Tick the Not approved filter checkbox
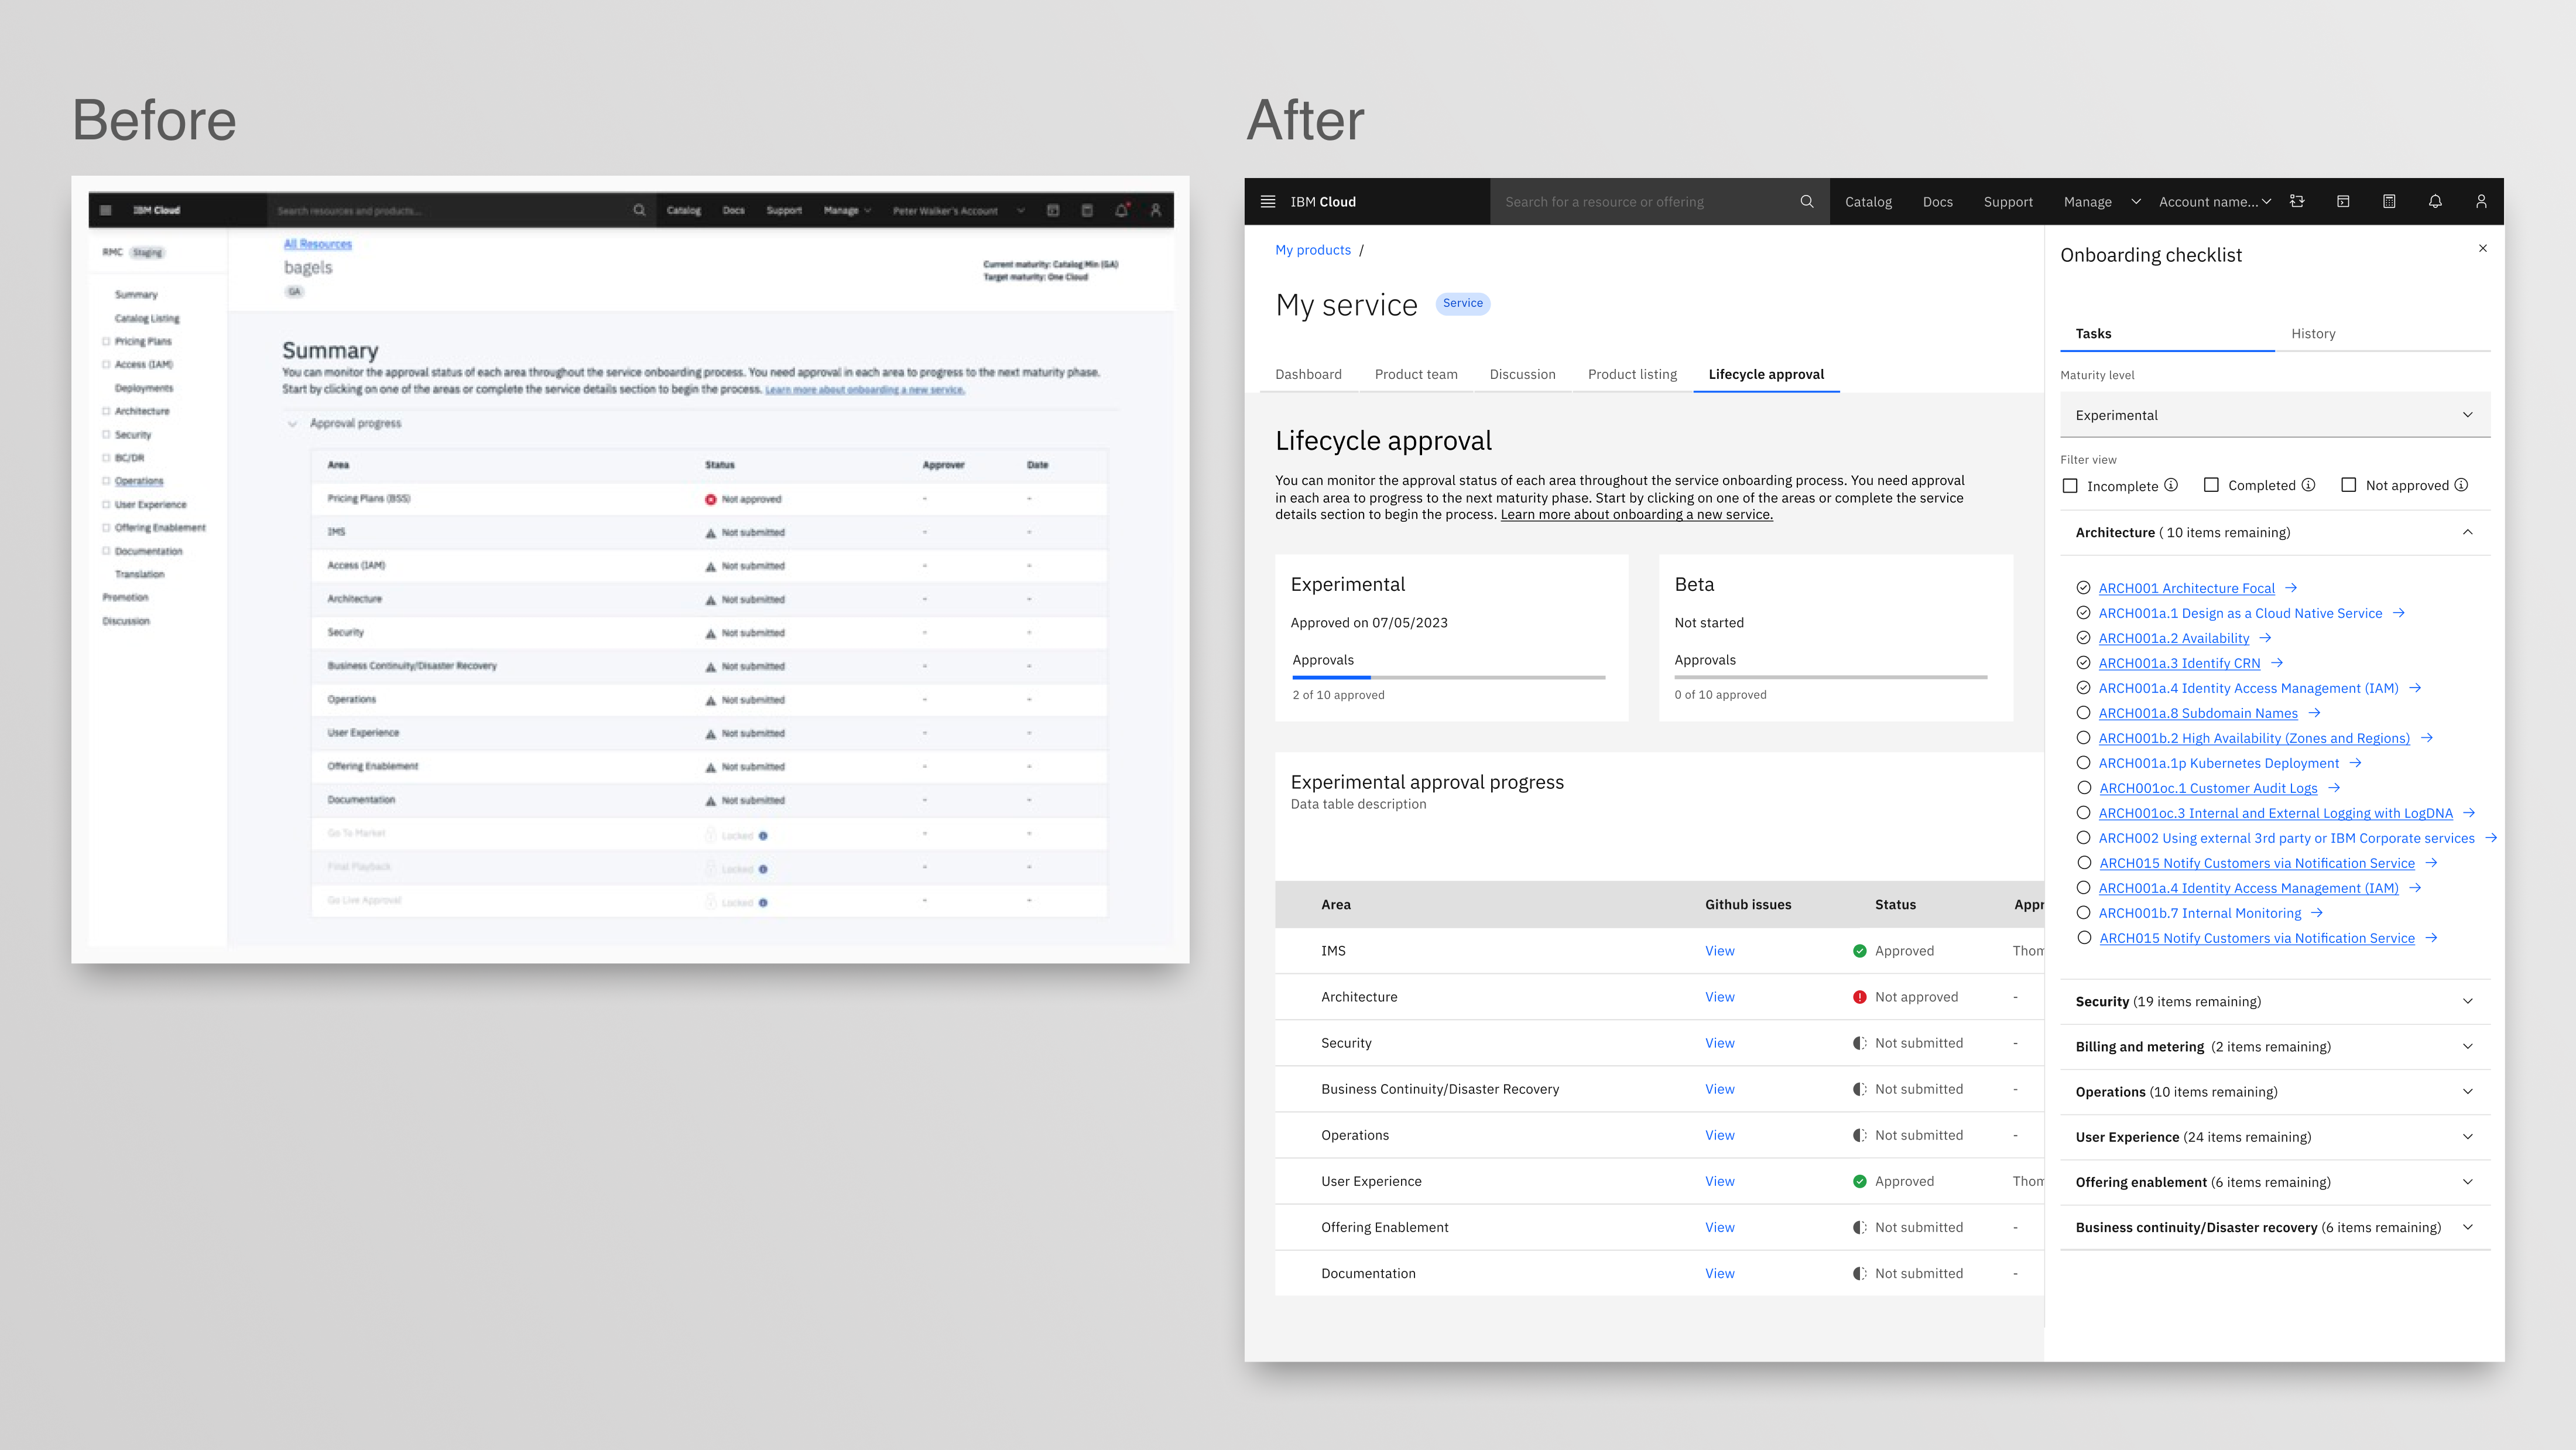 pyautogui.click(x=2349, y=485)
